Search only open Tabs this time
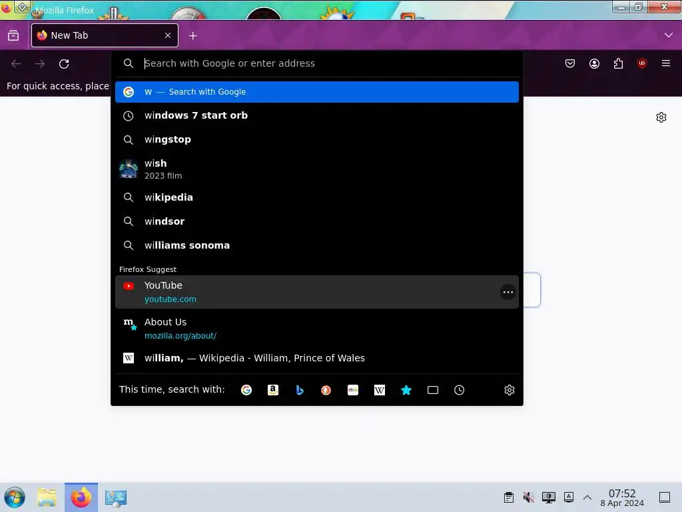Viewport: 682px width, 512px height. (x=433, y=390)
